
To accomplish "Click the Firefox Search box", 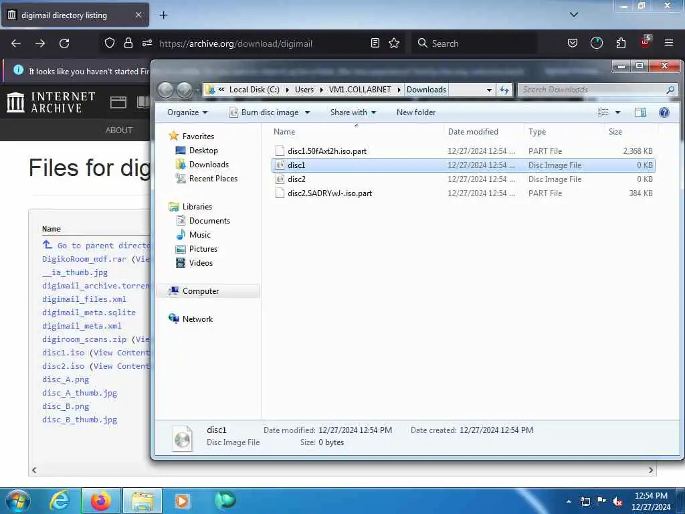I will click(474, 44).
